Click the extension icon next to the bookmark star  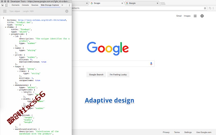point(210,8)
